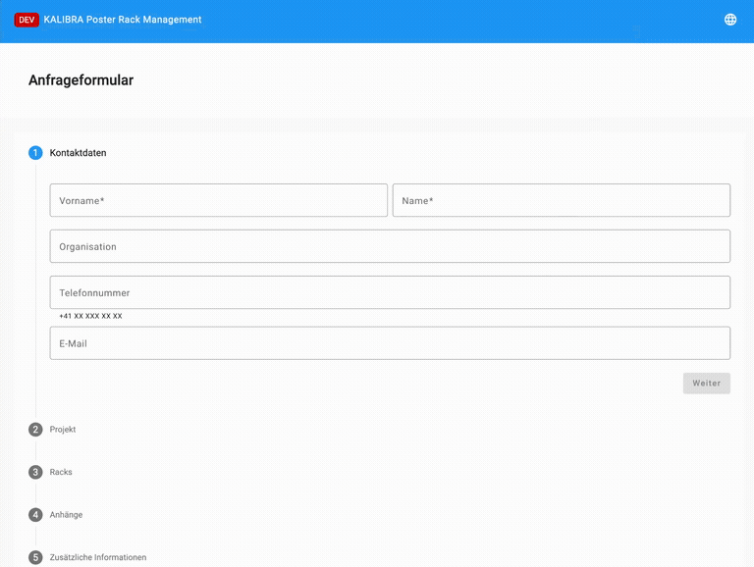Click the red DEV badge
The image size is (754, 567).
[27, 20]
